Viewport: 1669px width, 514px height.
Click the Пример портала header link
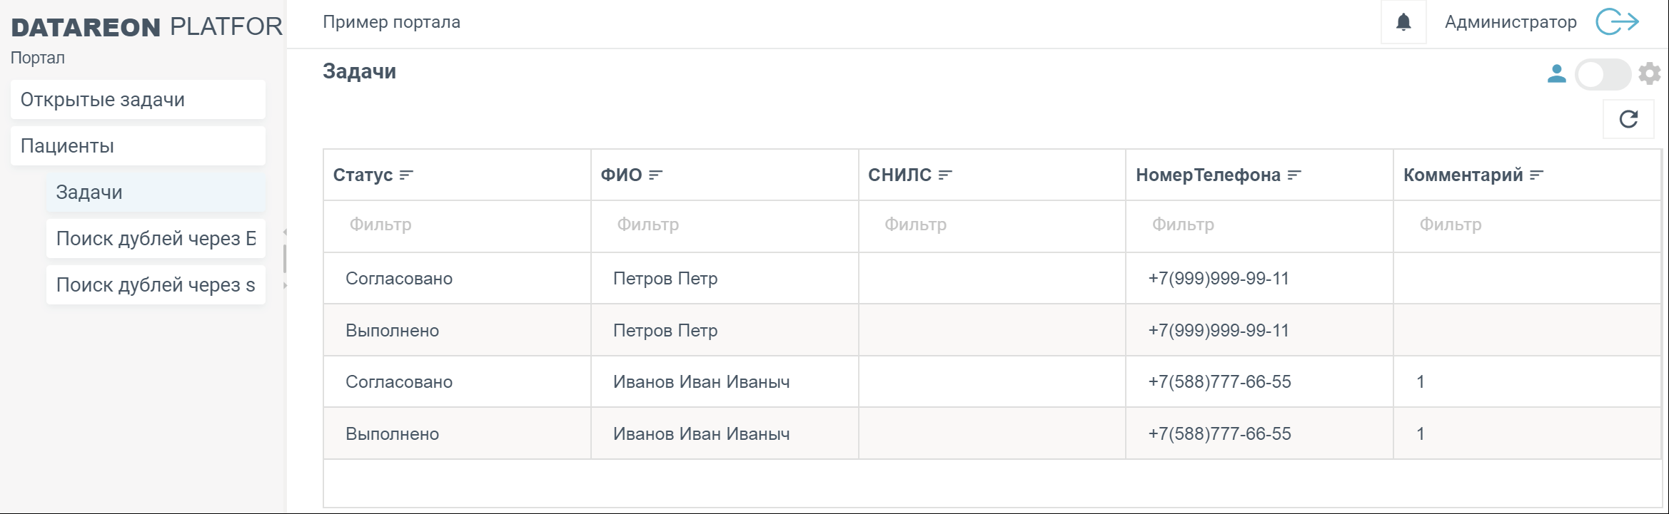tap(391, 21)
